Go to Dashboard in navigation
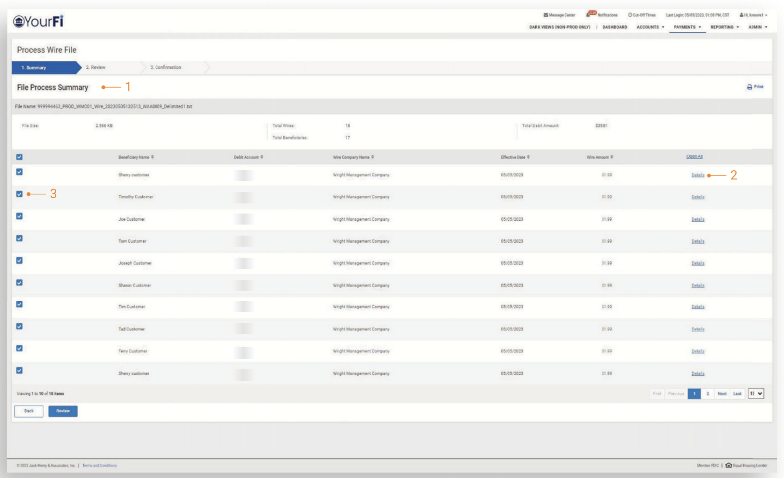This screenshot has height=478, width=784. (x=615, y=27)
